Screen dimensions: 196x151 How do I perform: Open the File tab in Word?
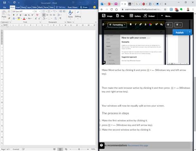coord(5,7)
